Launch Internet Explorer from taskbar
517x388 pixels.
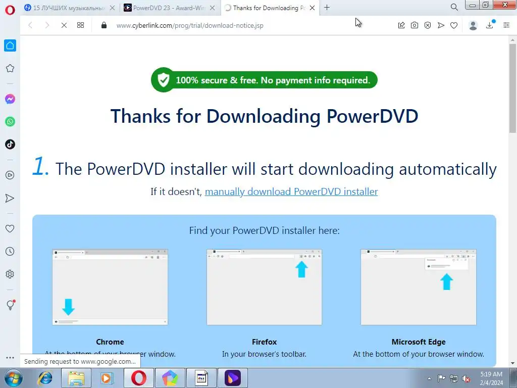[x=45, y=378]
